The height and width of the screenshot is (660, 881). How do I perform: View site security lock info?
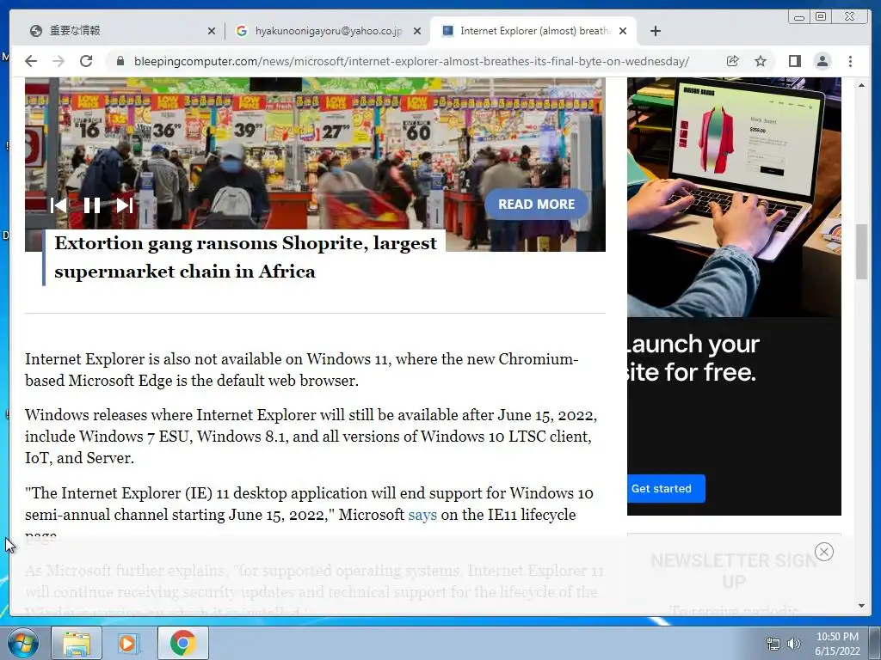[120, 61]
